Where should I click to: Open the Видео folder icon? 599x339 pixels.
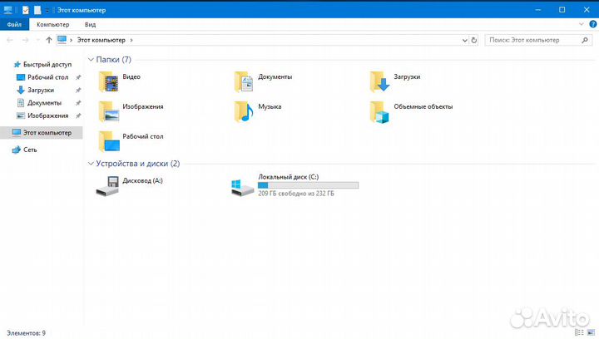pos(109,80)
